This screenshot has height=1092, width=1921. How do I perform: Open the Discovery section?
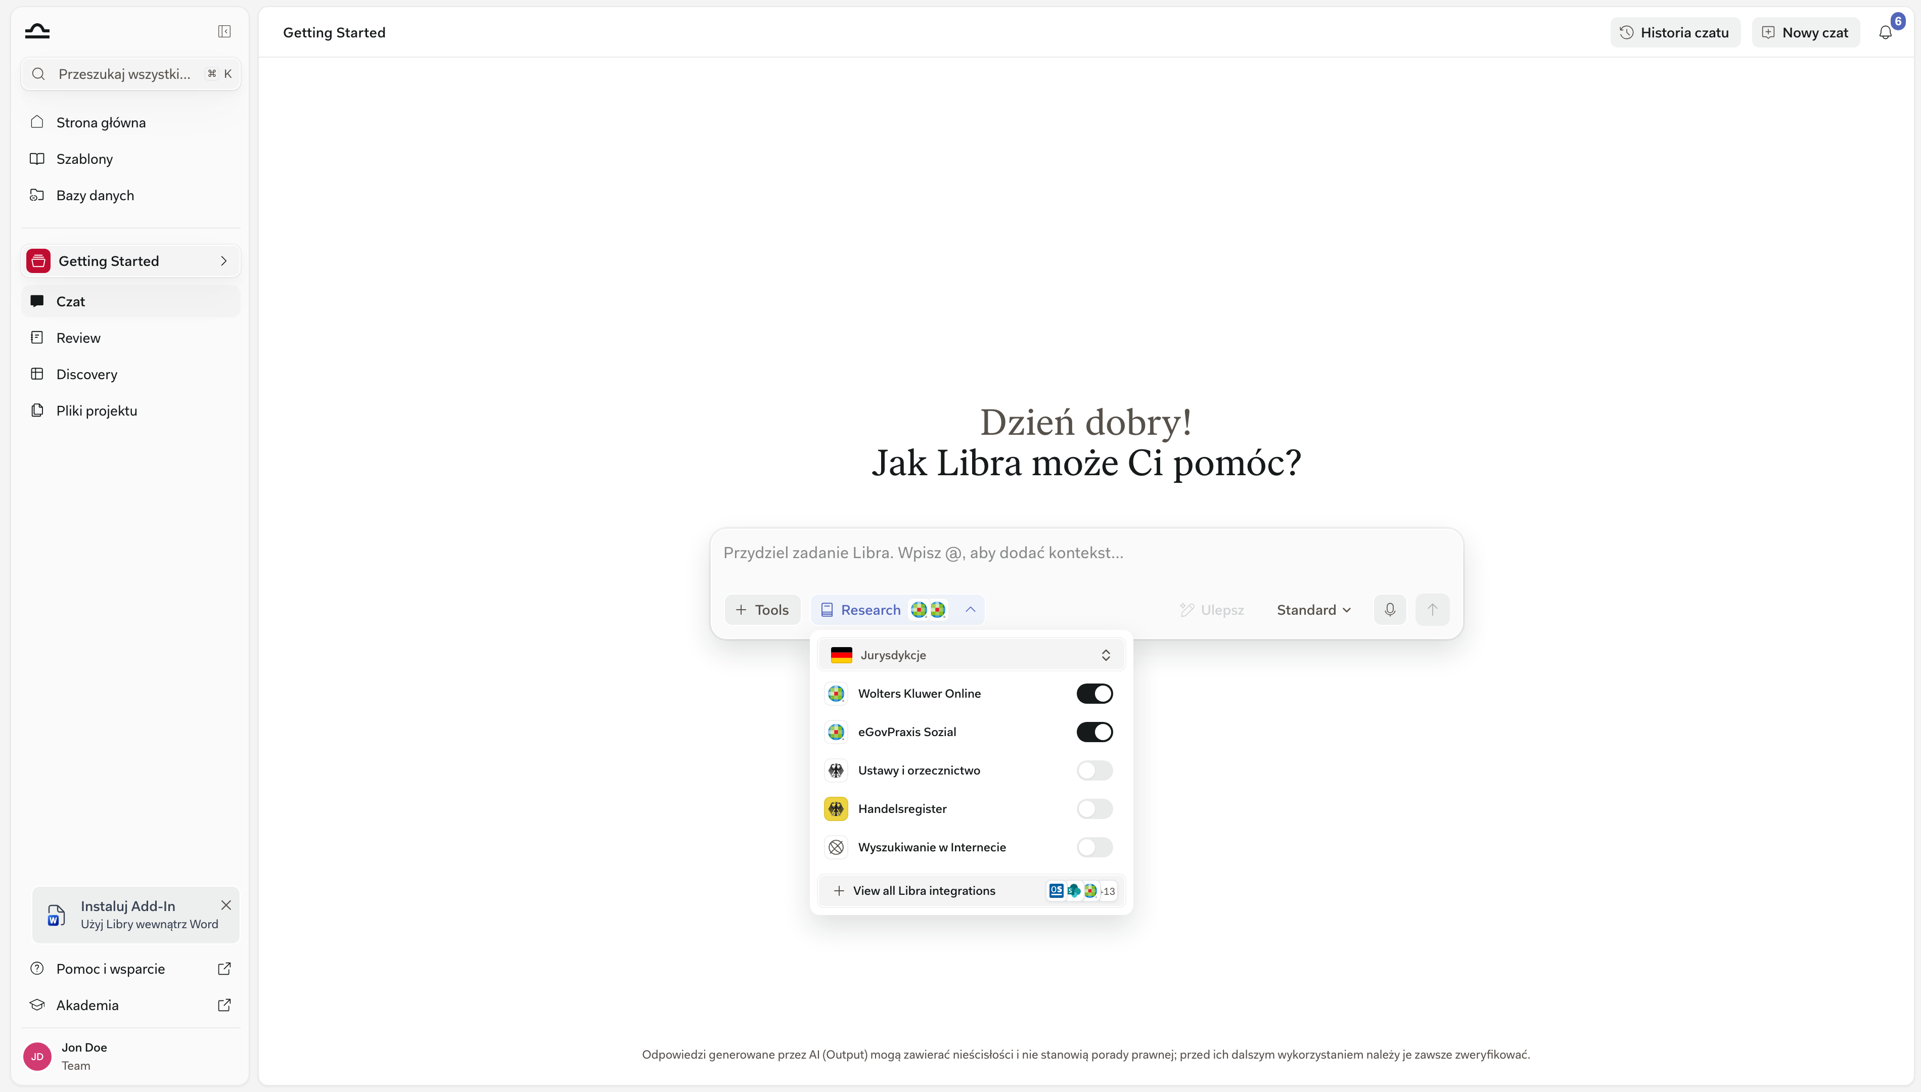pos(130,374)
